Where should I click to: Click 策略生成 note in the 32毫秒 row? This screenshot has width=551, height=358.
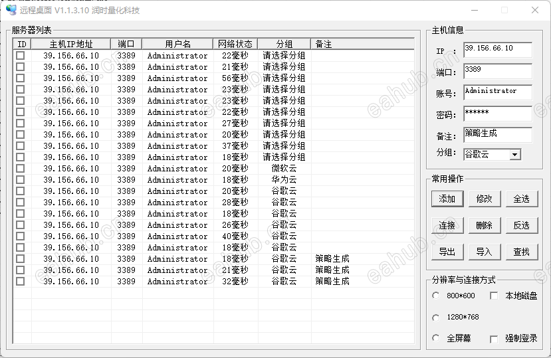click(x=332, y=281)
